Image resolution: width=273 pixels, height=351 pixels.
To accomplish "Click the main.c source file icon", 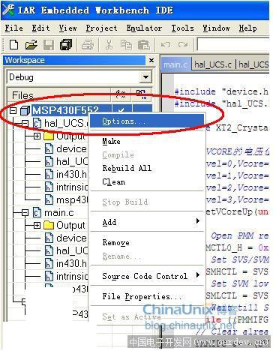I will click(x=37, y=212).
